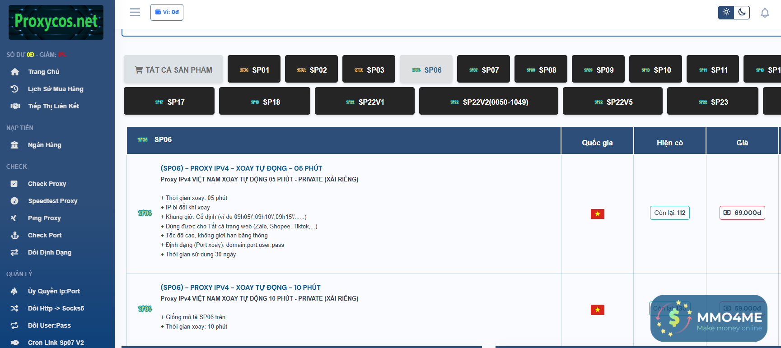781x348 pixels.
Task: Click the Proxycos.net logo
Action: [x=56, y=22]
